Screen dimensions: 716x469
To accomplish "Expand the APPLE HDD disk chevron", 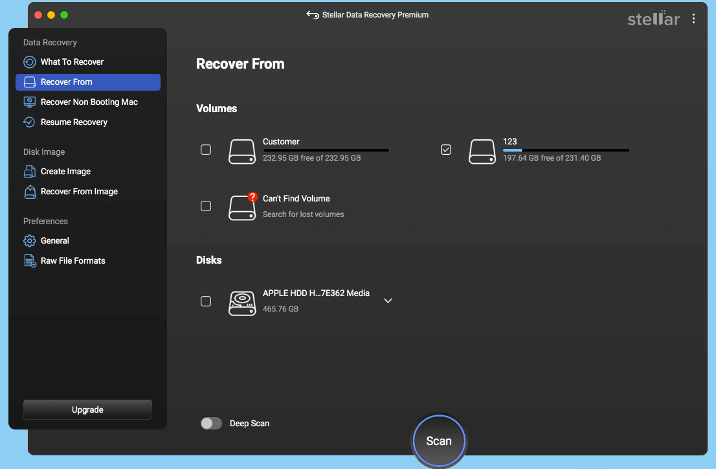I will tap(388, 301).
